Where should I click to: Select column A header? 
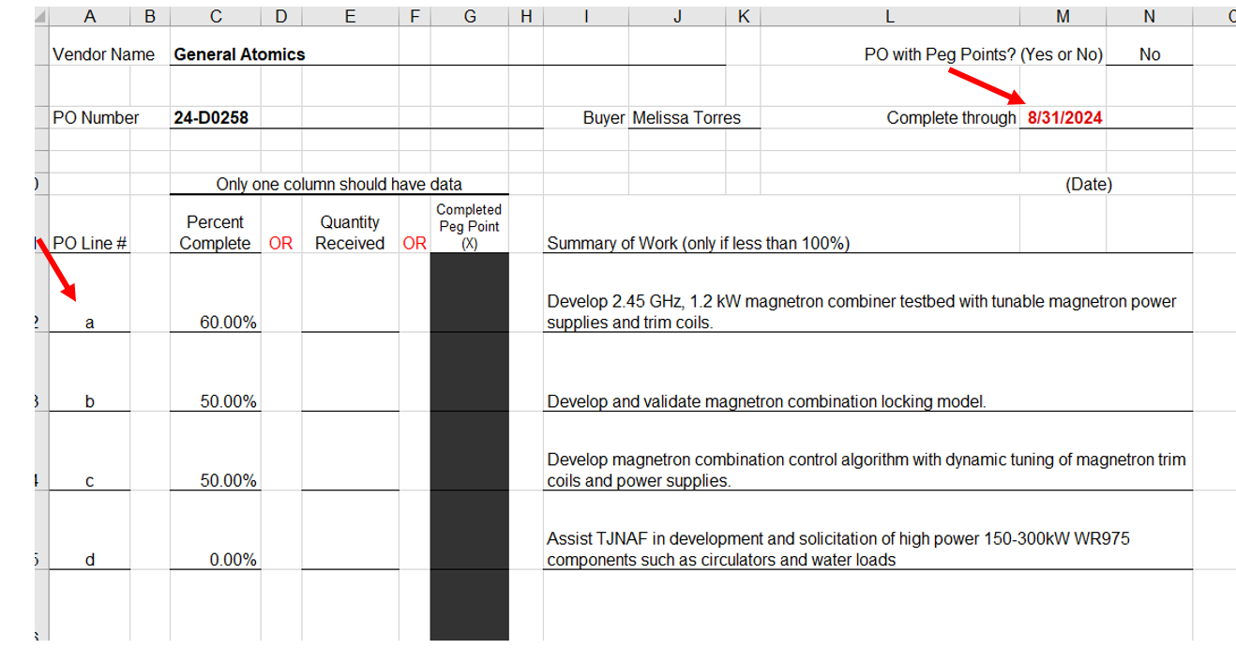pyautogui.click(x=90, y=16)
